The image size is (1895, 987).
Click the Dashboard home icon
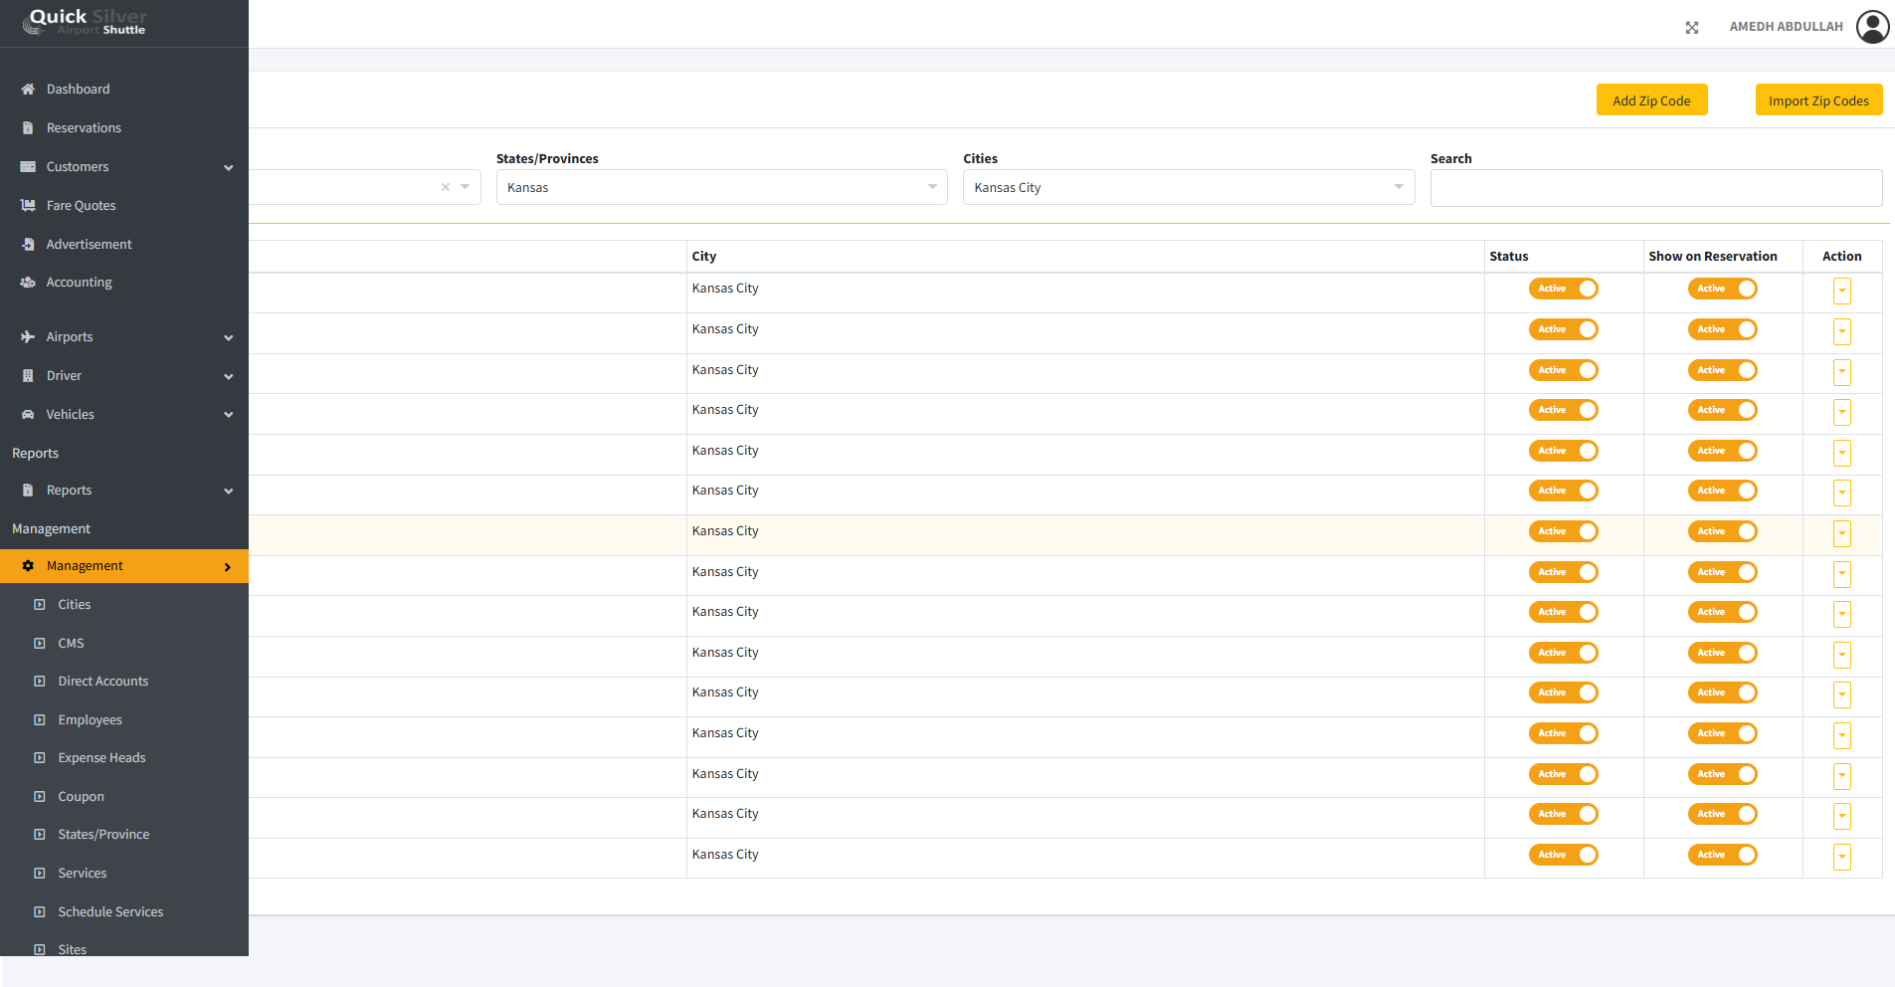click(x=28, y=90)
